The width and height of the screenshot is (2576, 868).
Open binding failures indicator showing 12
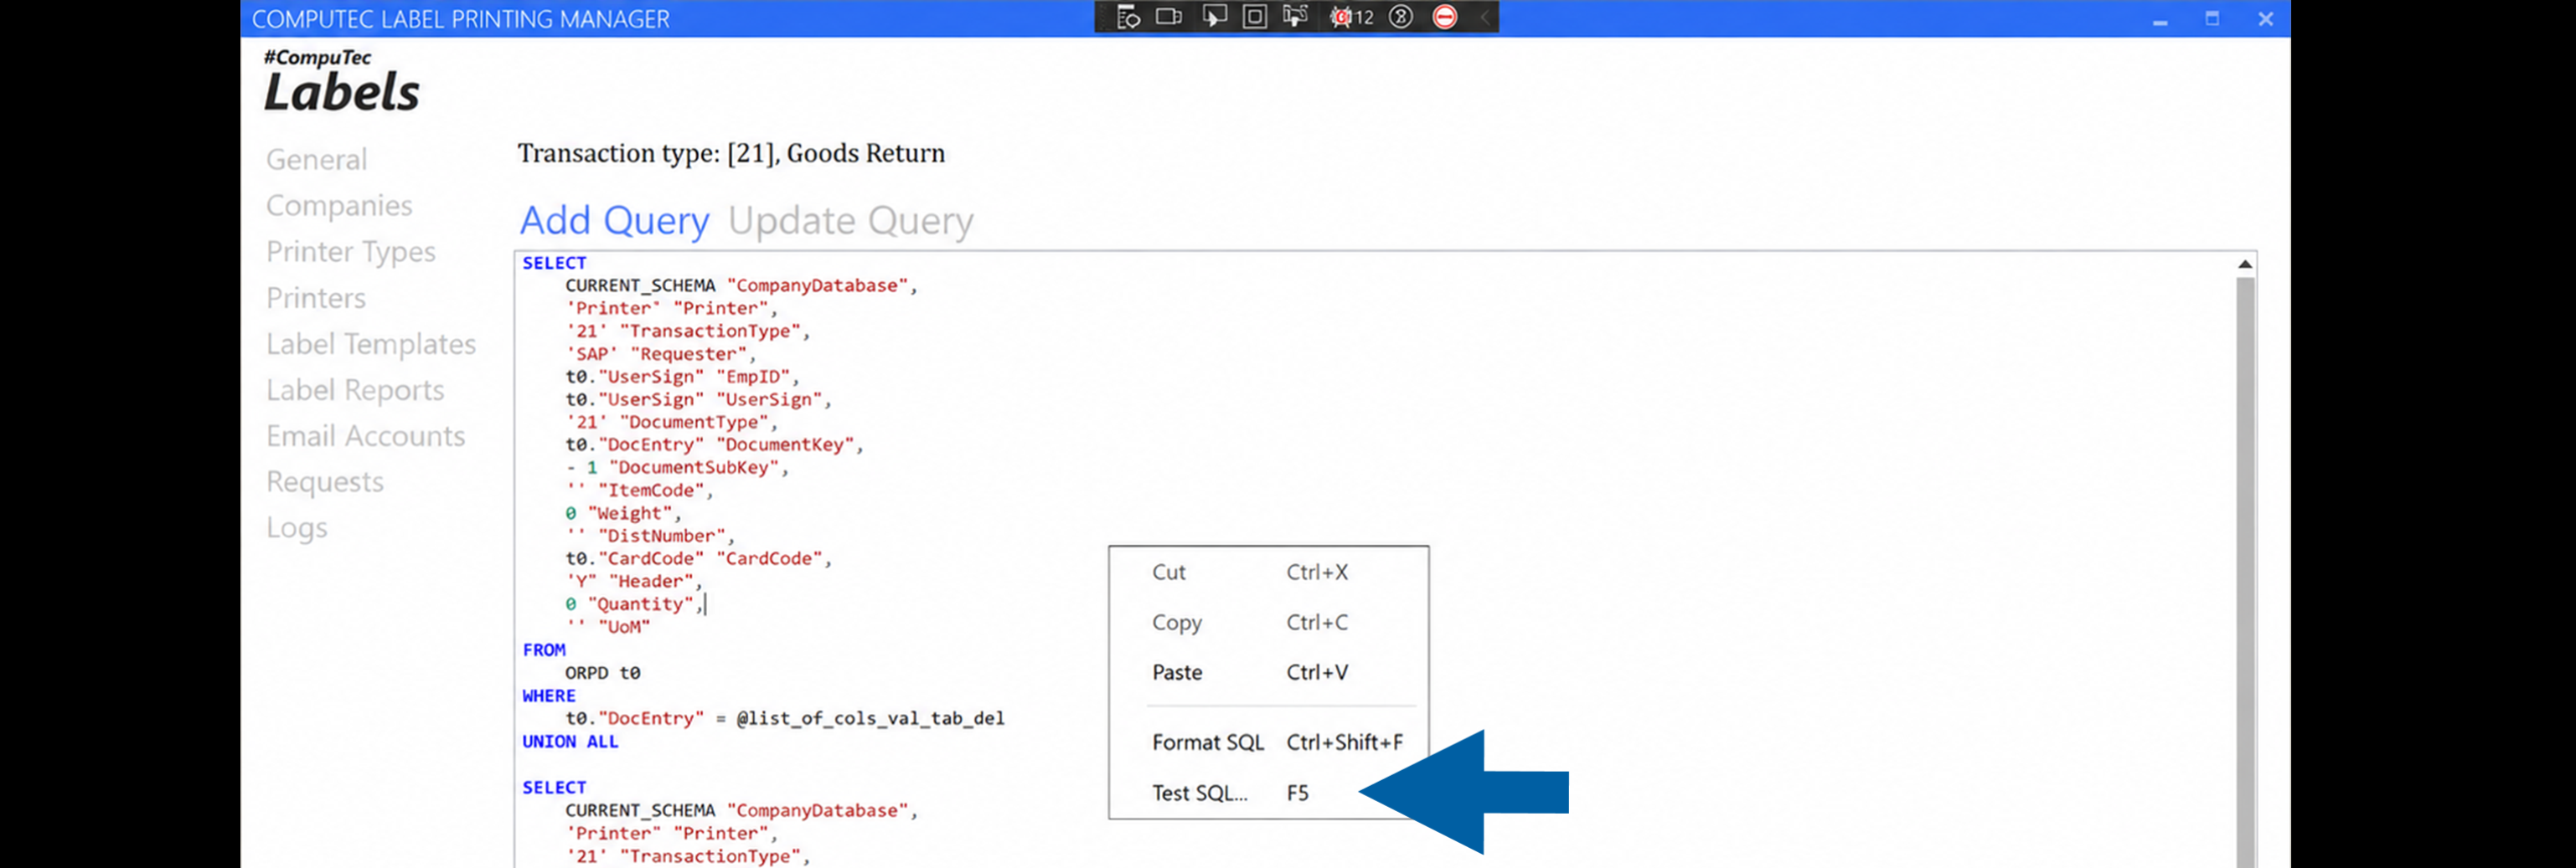[x=1351, y=17]
